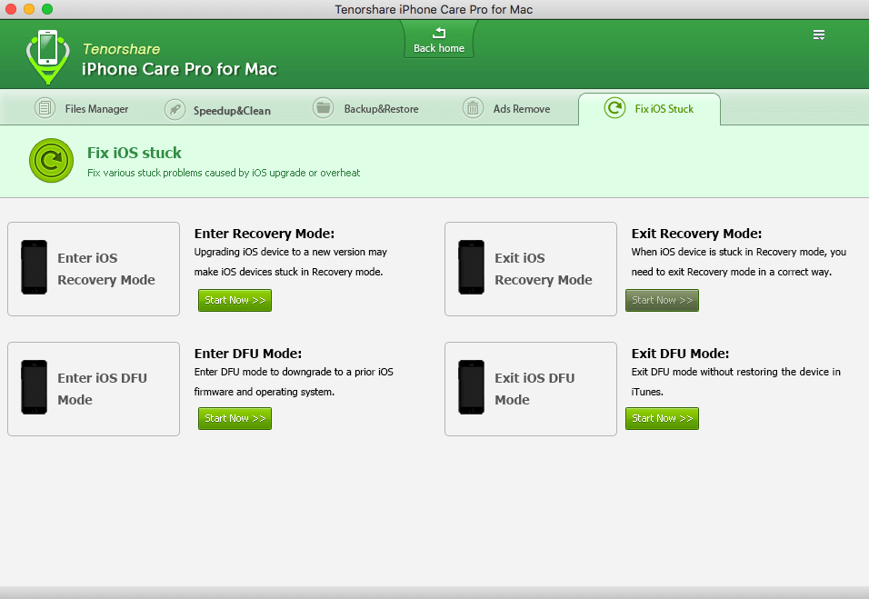This screenshot has height=599, width=869.
Task: Click phone icon in Exit iOS Recovery Mode card
Action: pyautogui.click(x=471, y=267)
